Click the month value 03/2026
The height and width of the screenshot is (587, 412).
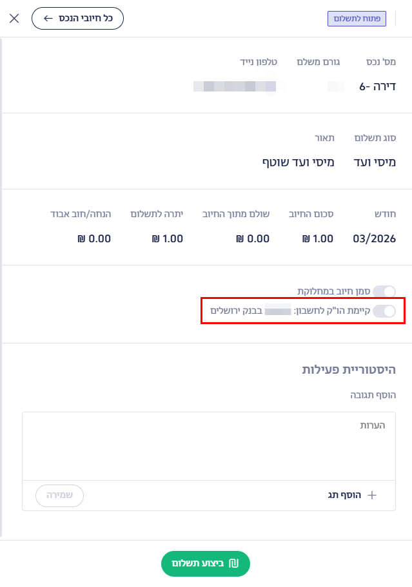[x=374, y=238]
